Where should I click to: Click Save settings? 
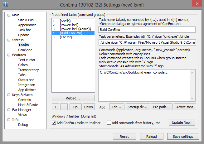(x=183, y=137)
